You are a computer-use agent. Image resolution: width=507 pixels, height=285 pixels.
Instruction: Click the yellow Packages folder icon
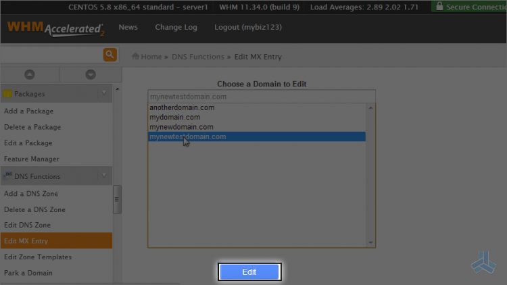pos(7,94)
